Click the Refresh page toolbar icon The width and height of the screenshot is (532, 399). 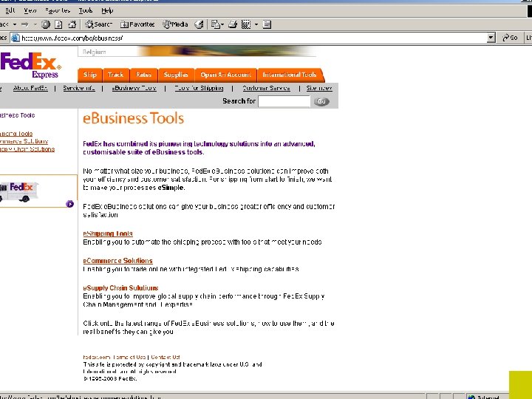(58, 24)
